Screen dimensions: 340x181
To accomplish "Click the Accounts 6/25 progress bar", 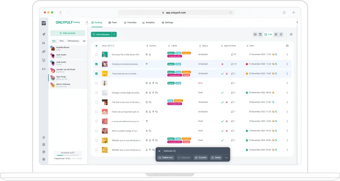I will pos(68,155).
